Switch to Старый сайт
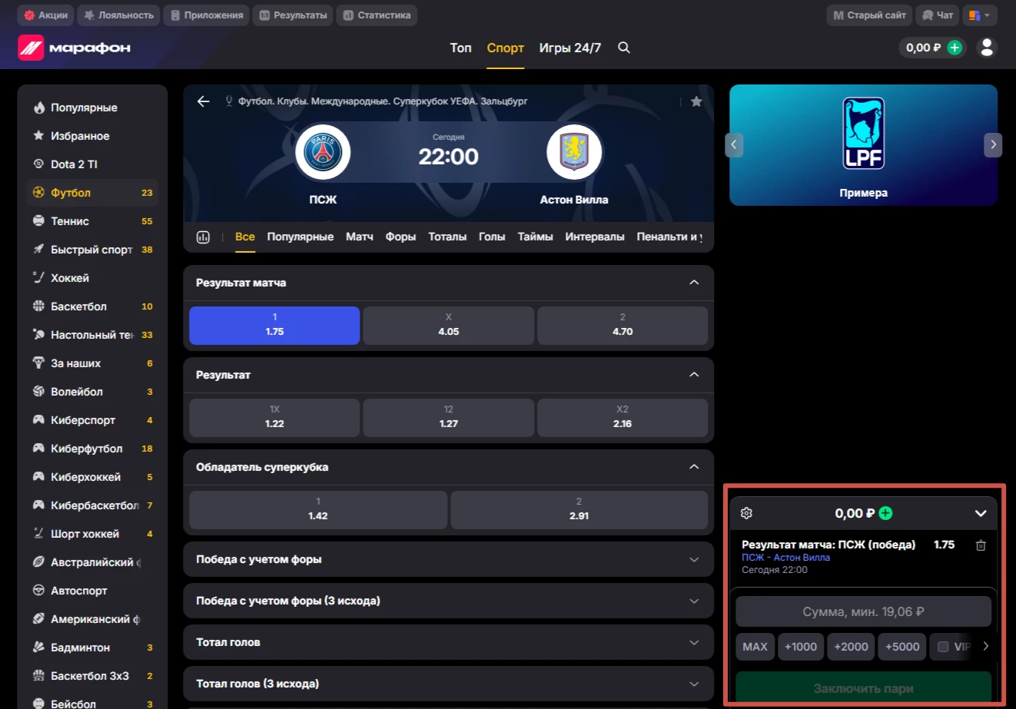This screenshot has height=709, width=1016. pos(870,15)
